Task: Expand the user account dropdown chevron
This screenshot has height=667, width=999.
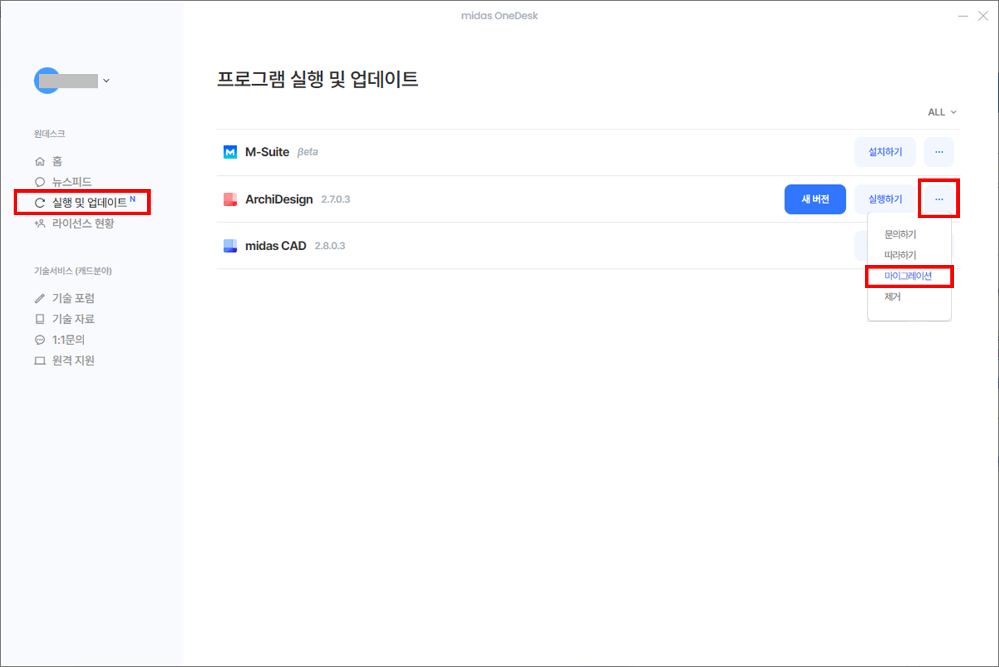Action: pyautogui.click(x=106, y=81)
